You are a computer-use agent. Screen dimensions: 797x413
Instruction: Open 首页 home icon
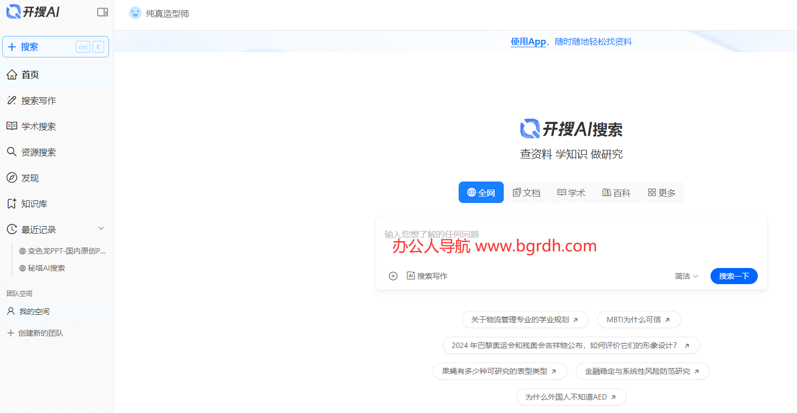click(12, 75)
